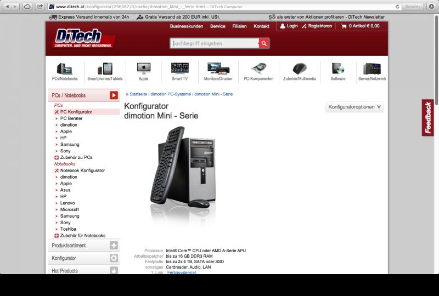Open Asus notebooks link

(65, 190)
